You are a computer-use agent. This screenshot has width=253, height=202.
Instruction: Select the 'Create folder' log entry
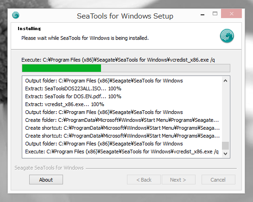tap(122, 120)
